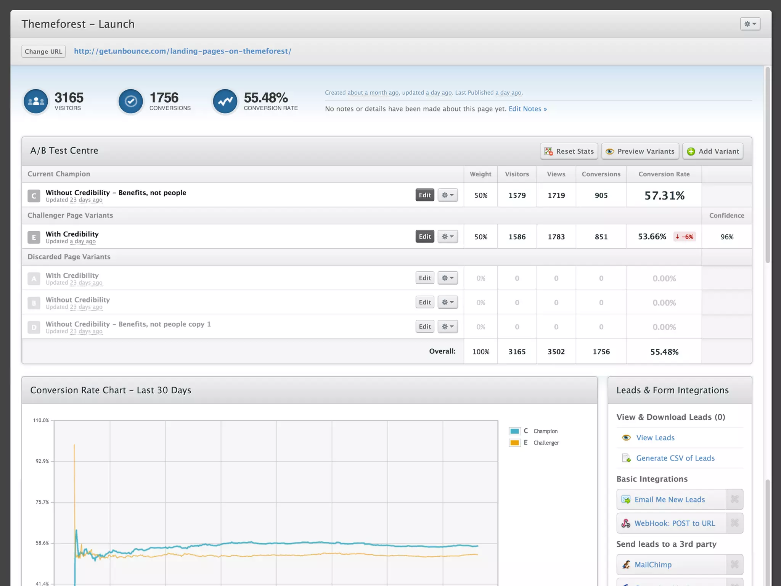Screen dimensions: 781x586
Task: Click Preview Variants with eye icon
Action: 640,151
